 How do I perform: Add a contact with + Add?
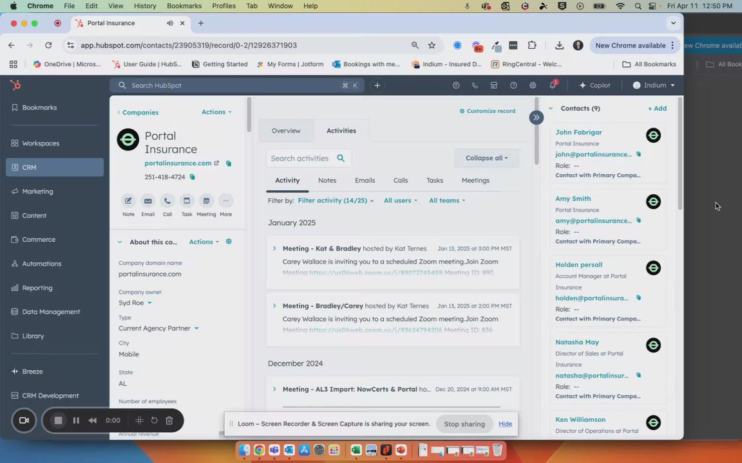657,108
